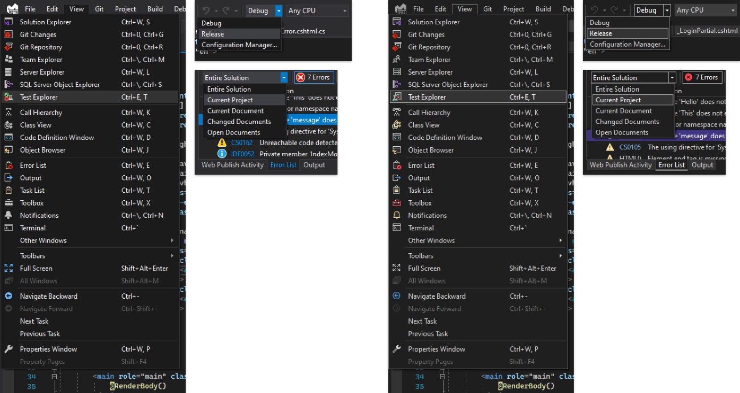This screenshot has height=393, width=740.
Task: Choose Current Project in left scope list
Action: pyautogui.click(x=245, y=100)
